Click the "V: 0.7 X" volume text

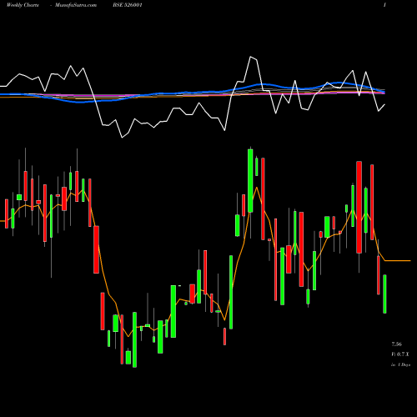tap(400, 354)
